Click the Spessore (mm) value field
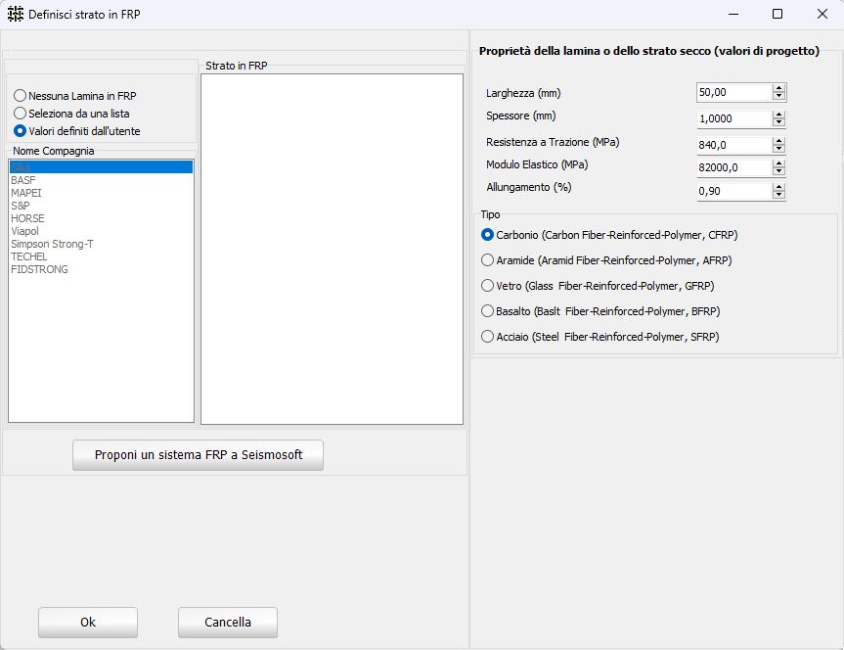This screenshot has height=650, width=844. (x=734, y=118)
